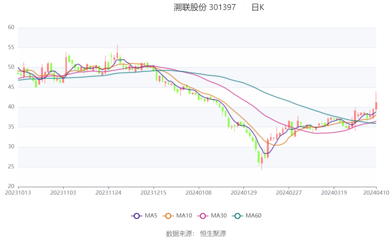The height and width of the screenshot is (238, 392).
Task: Toggle the MA30 pink legend marker
Action: coord(203,216)
